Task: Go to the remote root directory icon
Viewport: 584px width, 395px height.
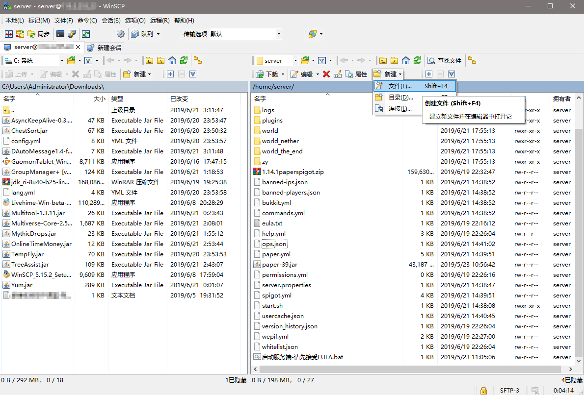Action: coord(395,61)
